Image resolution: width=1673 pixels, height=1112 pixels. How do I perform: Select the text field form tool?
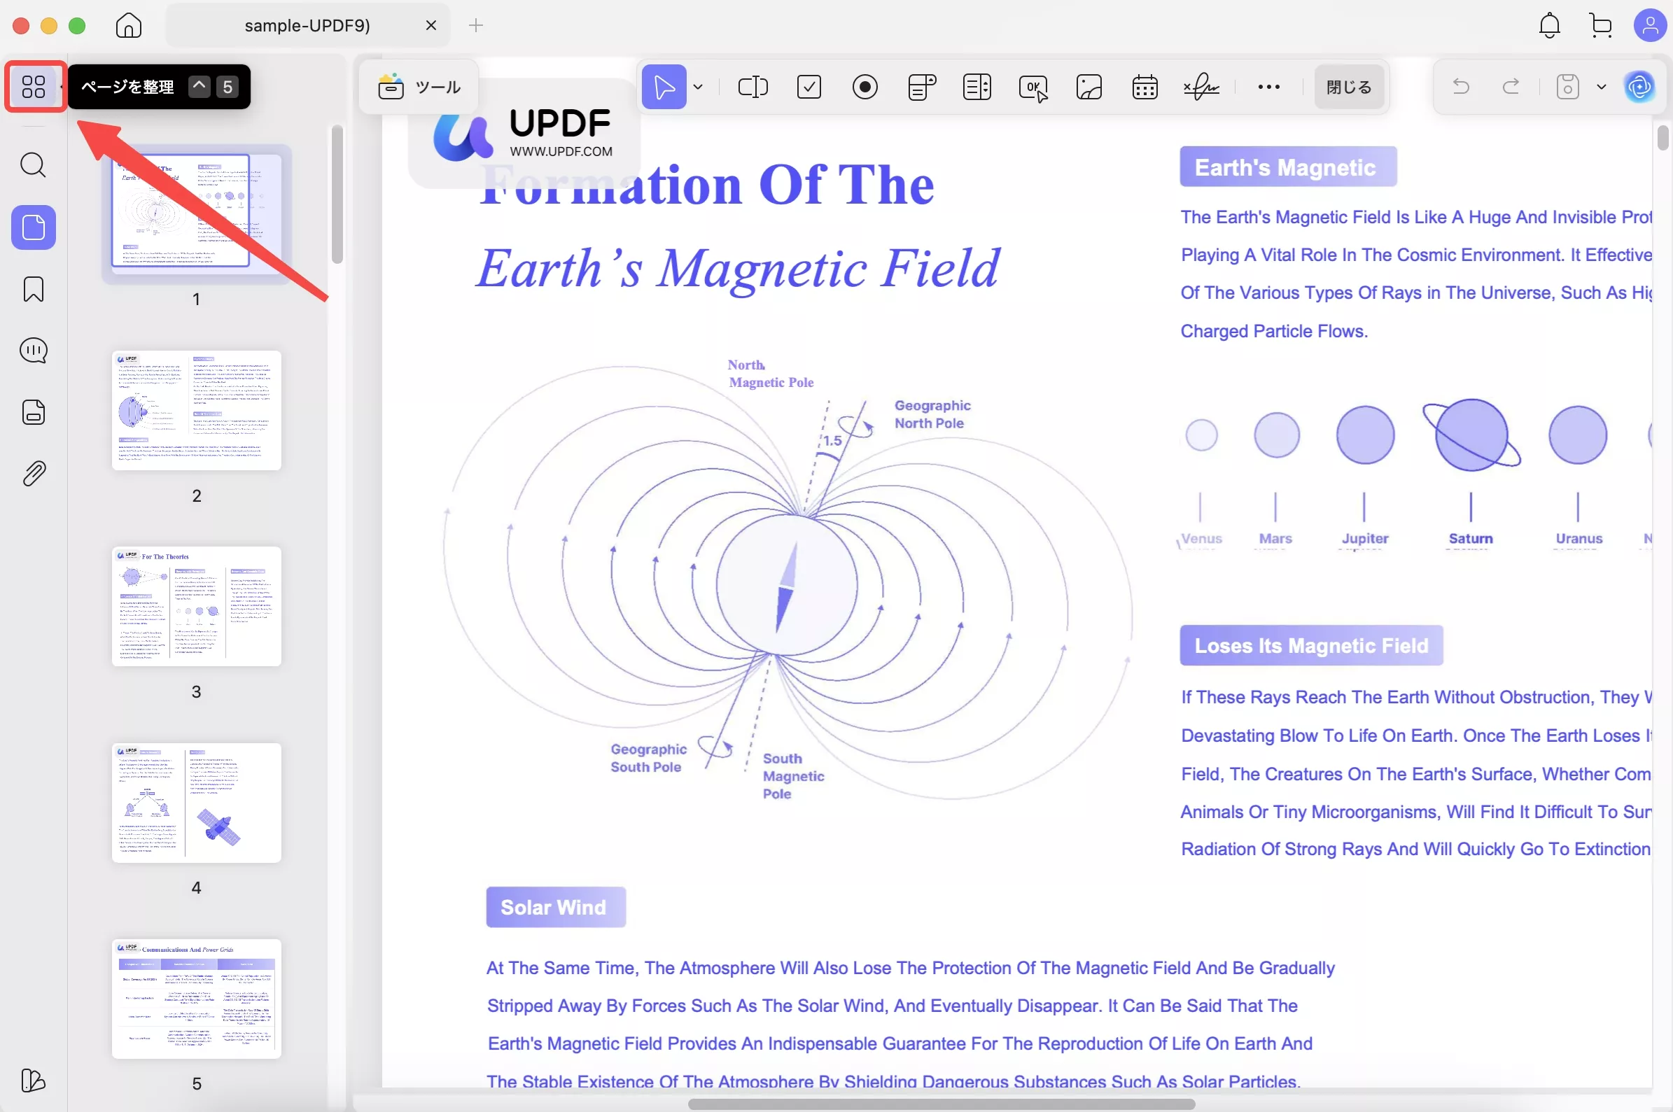[x=752, y=87]
